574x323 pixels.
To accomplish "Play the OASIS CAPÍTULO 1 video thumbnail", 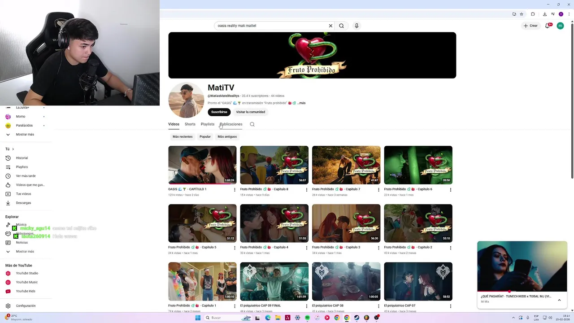I will [202, 165].
